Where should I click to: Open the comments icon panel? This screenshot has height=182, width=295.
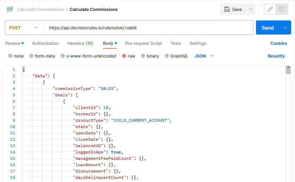[x=282, y=9]
